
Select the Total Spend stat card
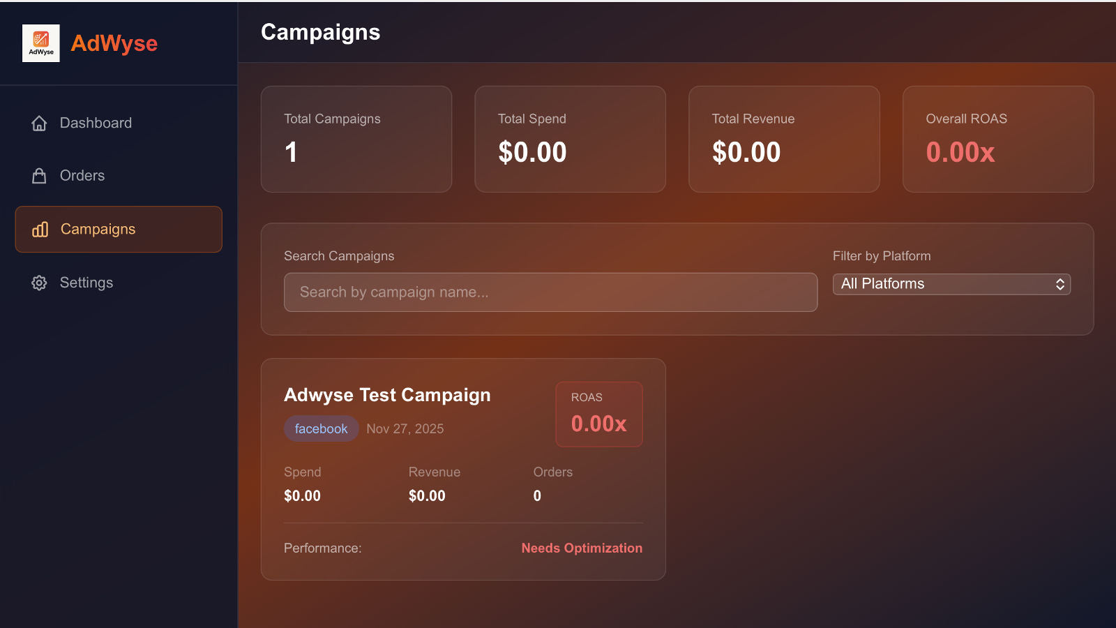point(570,139)
